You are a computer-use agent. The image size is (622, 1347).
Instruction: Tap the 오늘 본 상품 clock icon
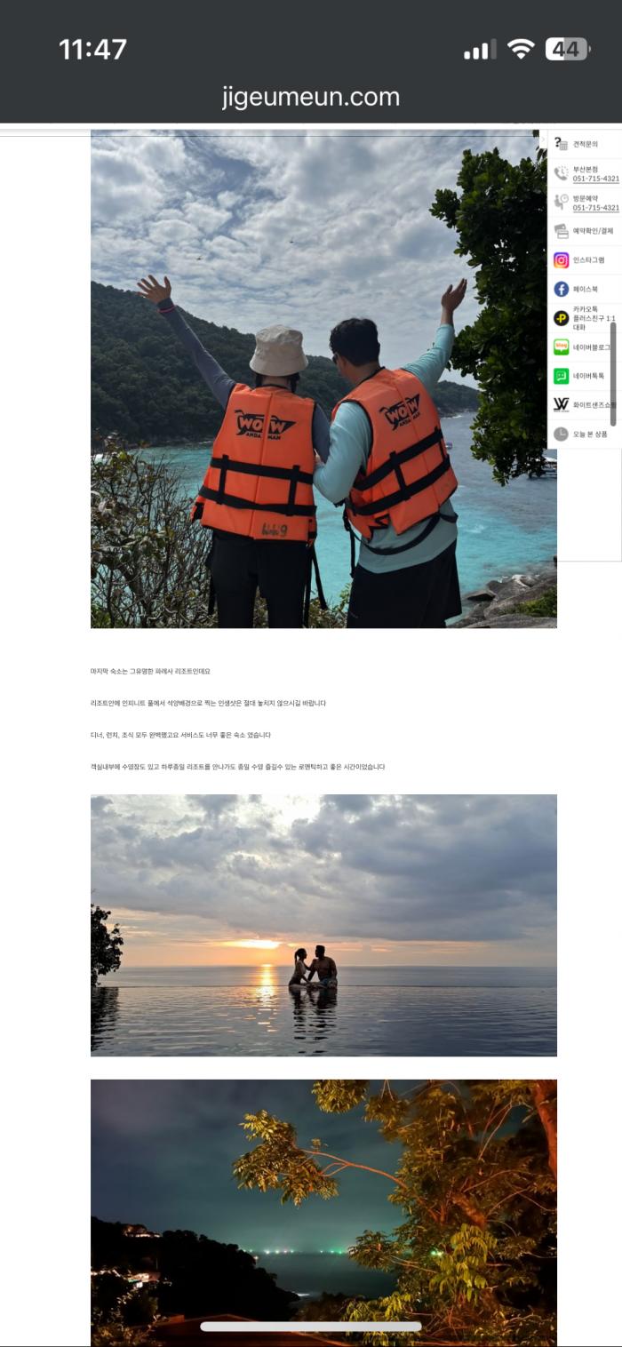[561, 434]
